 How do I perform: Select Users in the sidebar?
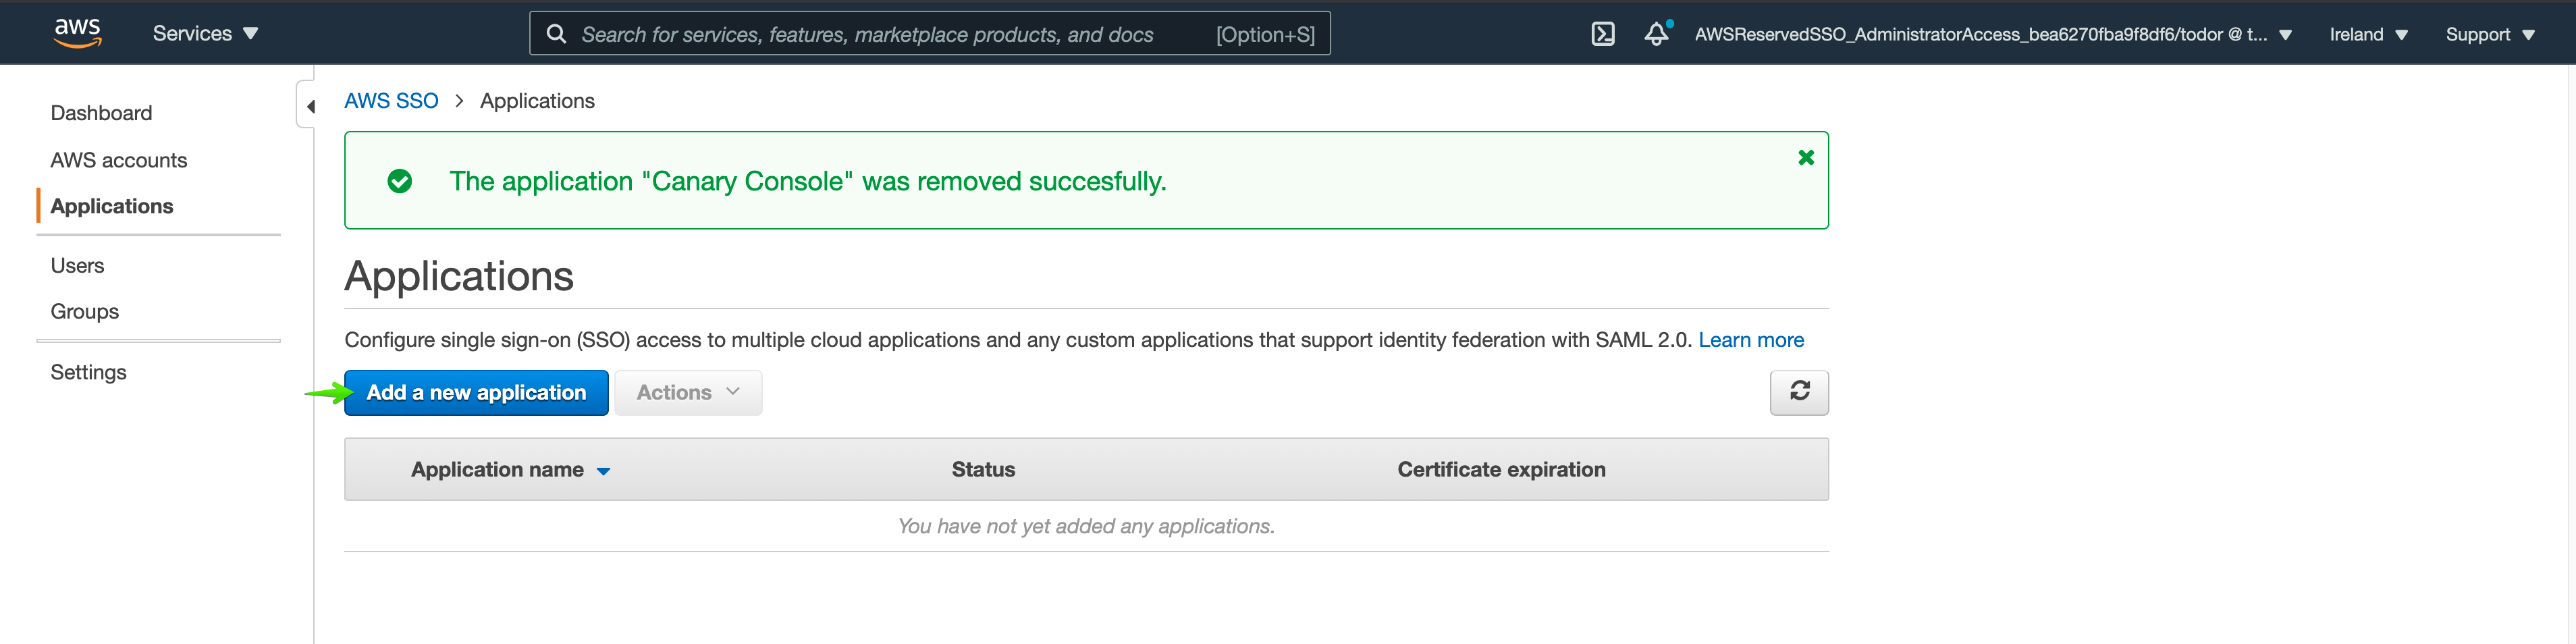point(77,265)
